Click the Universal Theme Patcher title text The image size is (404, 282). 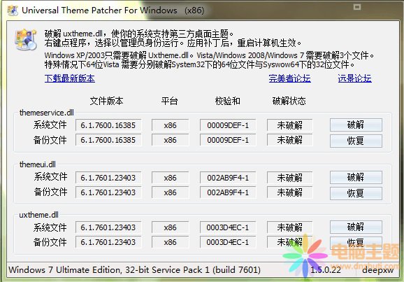coord(113,10)
